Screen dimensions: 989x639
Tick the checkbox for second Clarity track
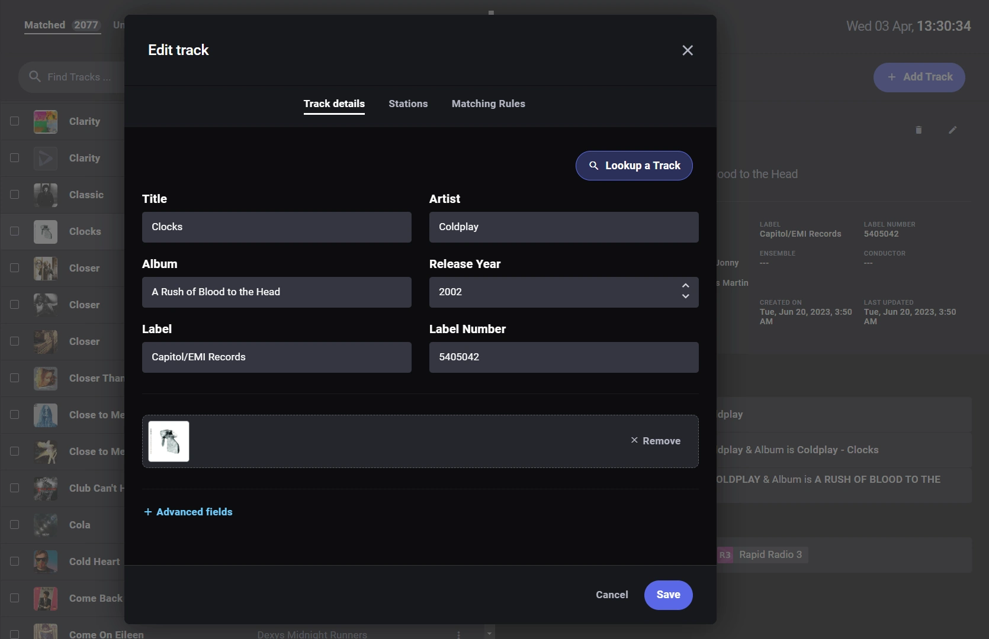[15, 158]
